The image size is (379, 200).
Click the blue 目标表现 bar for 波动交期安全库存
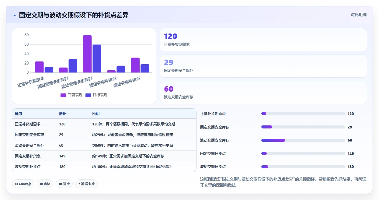97,58
